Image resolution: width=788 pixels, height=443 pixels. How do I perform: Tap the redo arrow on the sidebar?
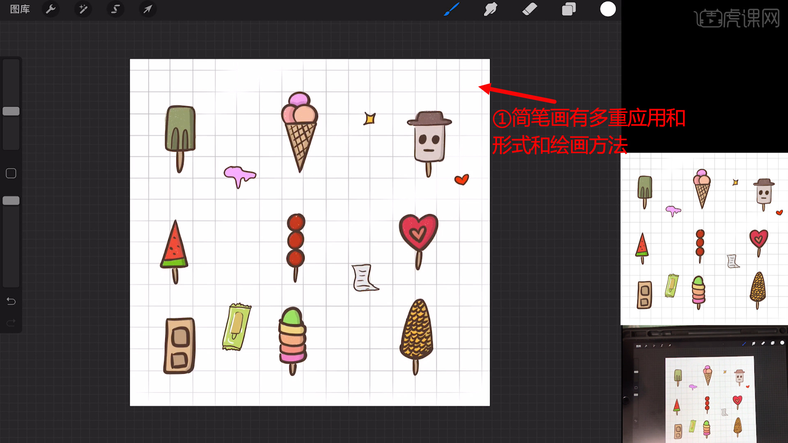[x=11, y=322]
